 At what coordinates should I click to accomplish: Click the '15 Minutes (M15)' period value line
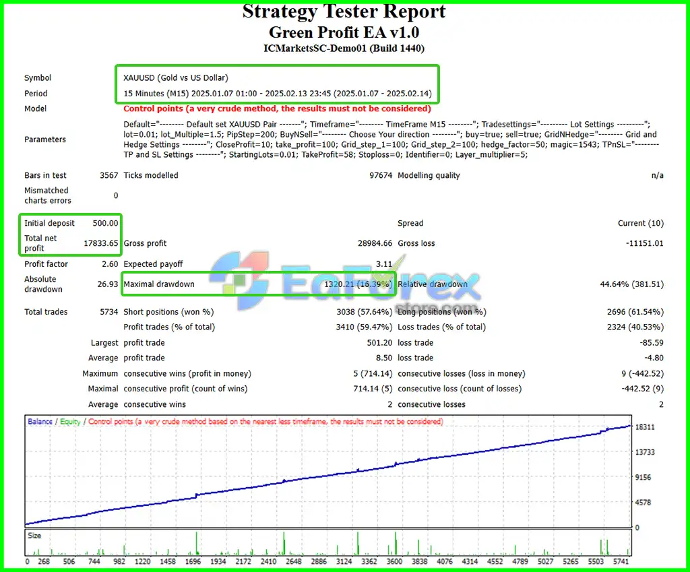pos(278,93)
